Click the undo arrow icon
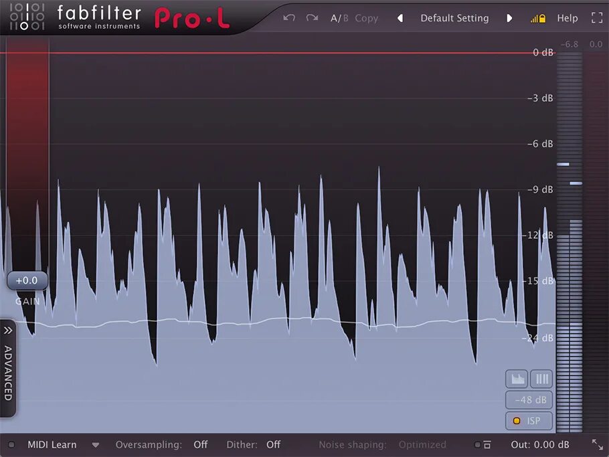Image resolution: width=609 pixels, height=457 pixels. tap(289, 18)
